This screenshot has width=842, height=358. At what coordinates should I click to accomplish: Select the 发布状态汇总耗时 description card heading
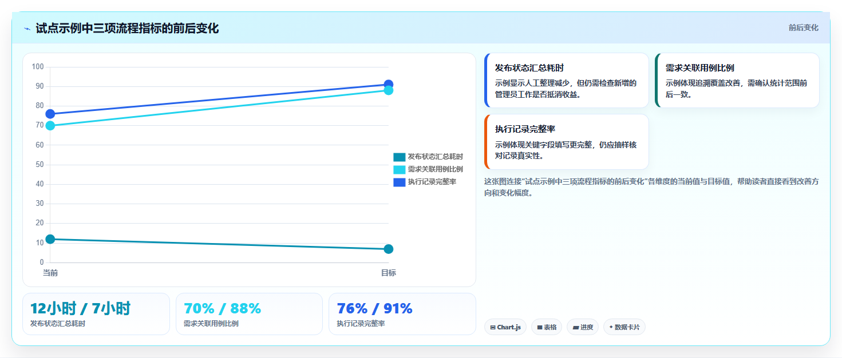(529, 68)
